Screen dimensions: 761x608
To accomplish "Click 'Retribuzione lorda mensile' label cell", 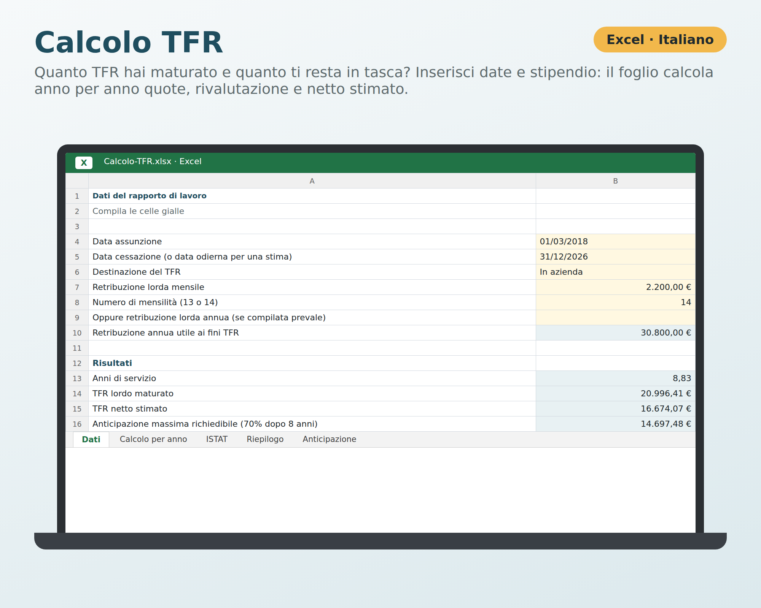I will click(312, 287).
